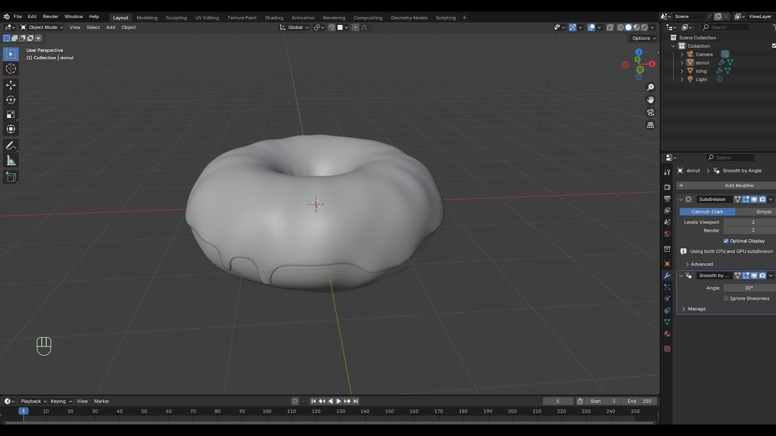This screenshot has height=436, width=776.
Task: Open the File menu
Action: [x=18, y=17]
